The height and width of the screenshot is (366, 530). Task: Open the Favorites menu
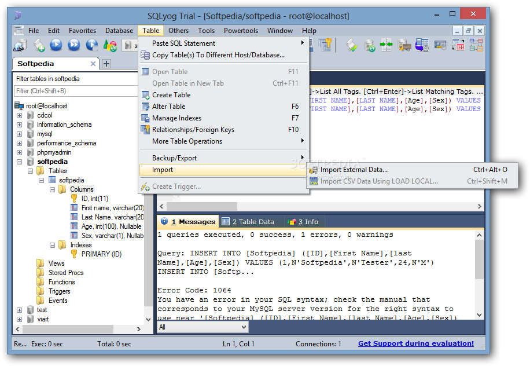[82, 31]
